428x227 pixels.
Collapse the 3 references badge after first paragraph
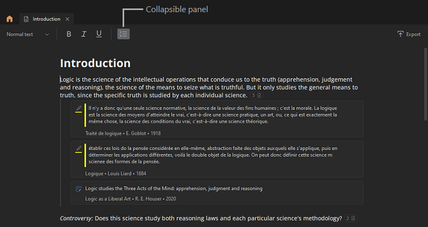point(256,96)
